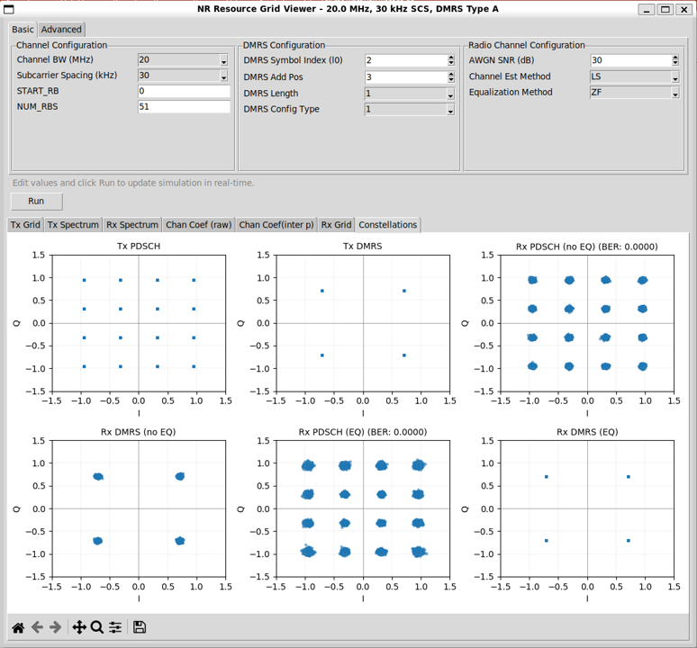Screen dimensions: 697x648
Task: Save the figure with the floppy disk icon
Action: tap(140, 627)
